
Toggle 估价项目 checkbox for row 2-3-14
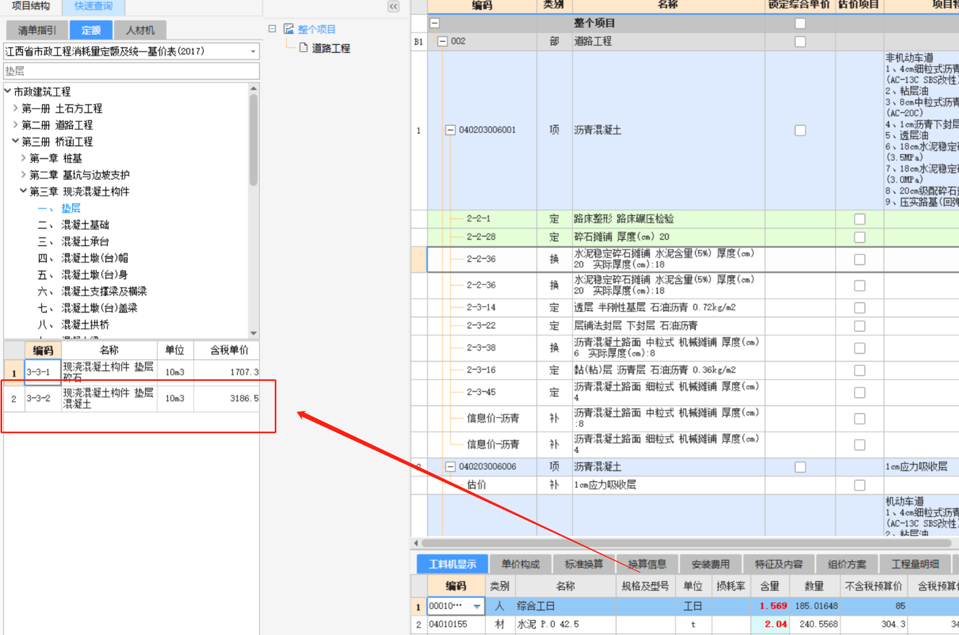[x=860, y=307]
